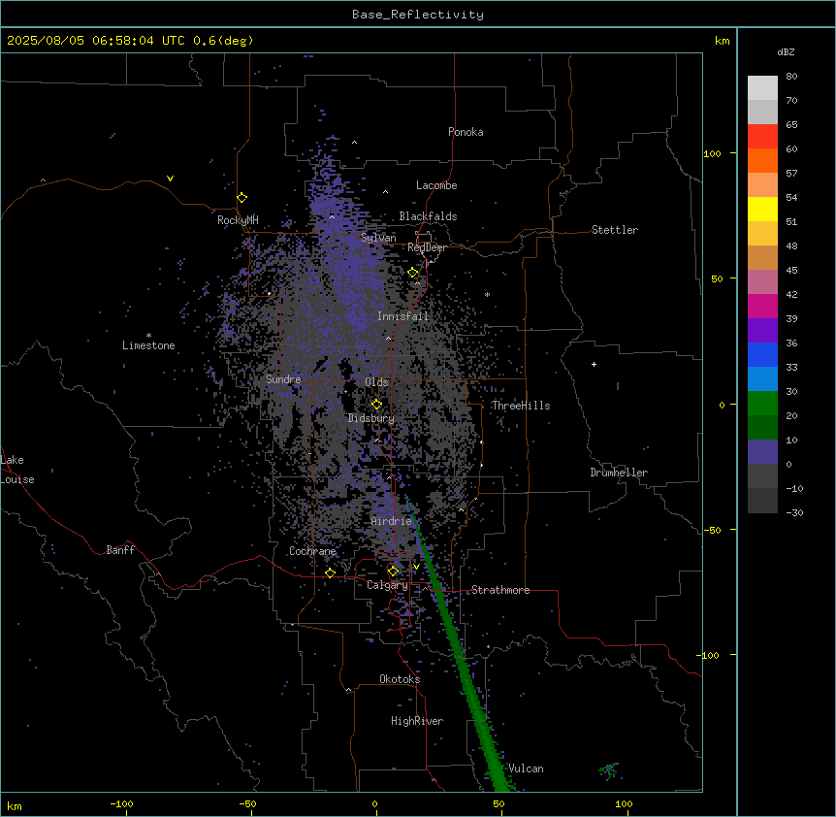
Task: Click the yellow diamond marker below Cochrane
Action: [x=330, y=573]
